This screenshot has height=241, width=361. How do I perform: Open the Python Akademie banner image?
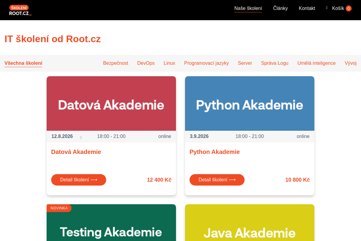[x=250, y=103]
